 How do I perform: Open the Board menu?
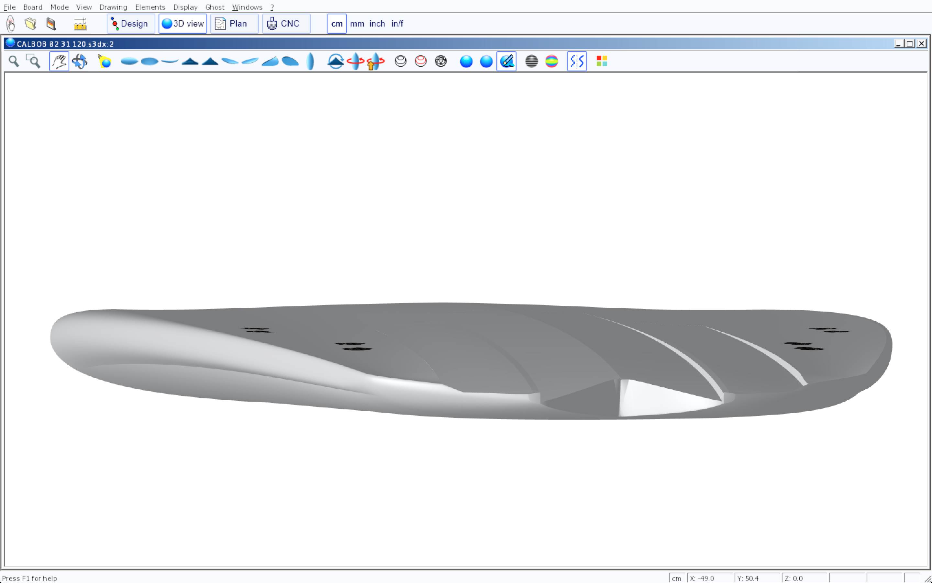tap(33, 7)
